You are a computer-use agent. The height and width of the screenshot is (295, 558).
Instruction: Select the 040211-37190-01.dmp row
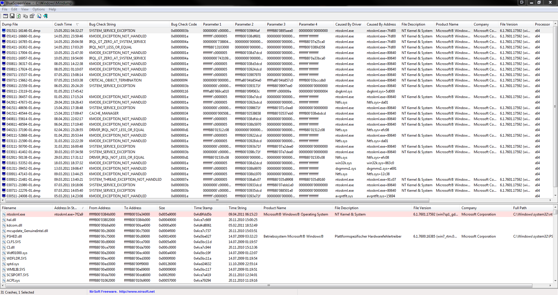tap(276, 130)
